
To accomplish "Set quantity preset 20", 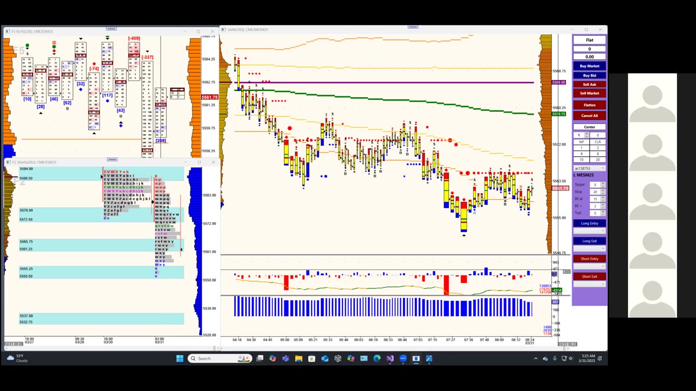I will [x=598, y=160].
